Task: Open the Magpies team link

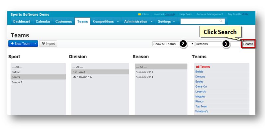Action: pos(200,97)
